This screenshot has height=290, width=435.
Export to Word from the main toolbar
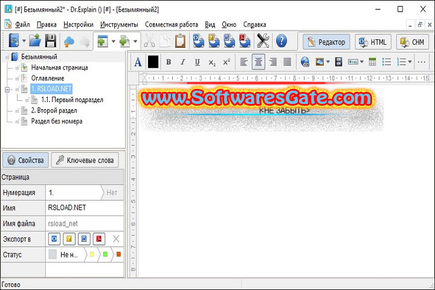229,41
